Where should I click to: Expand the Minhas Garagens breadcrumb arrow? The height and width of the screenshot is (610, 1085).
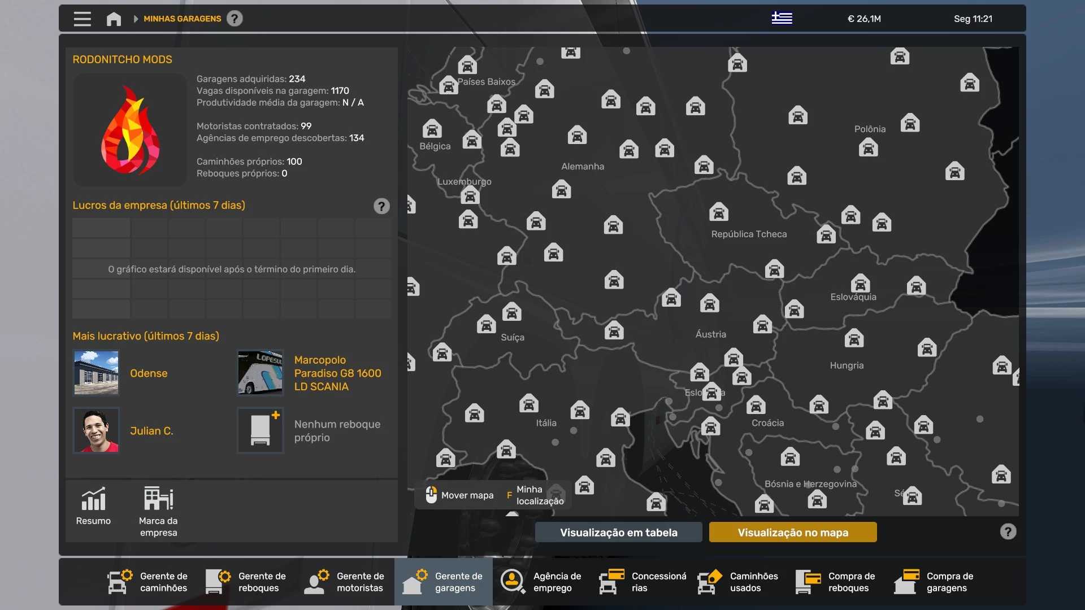(x=136, y=19)
